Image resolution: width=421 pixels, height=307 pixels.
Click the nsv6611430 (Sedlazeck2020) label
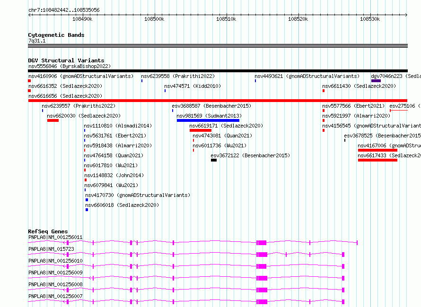tap(359, 86)
